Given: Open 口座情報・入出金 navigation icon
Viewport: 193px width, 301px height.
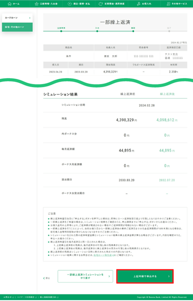Looking at the screenshot, I should pos(36,4).
